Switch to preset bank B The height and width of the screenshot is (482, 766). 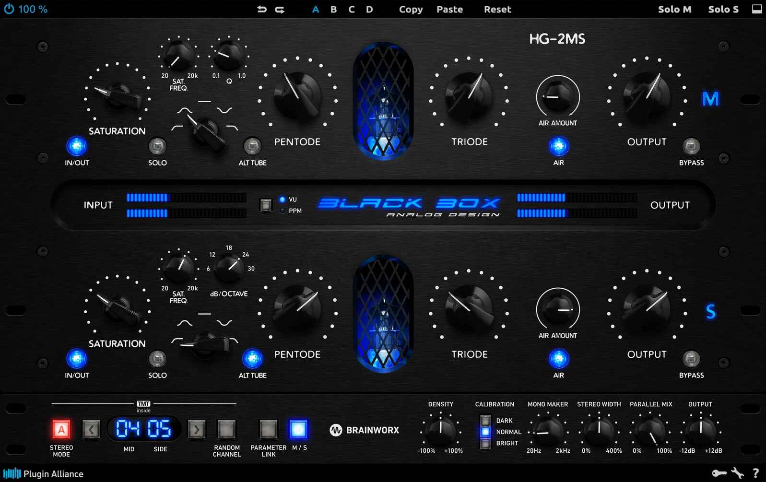click(333, 9)
